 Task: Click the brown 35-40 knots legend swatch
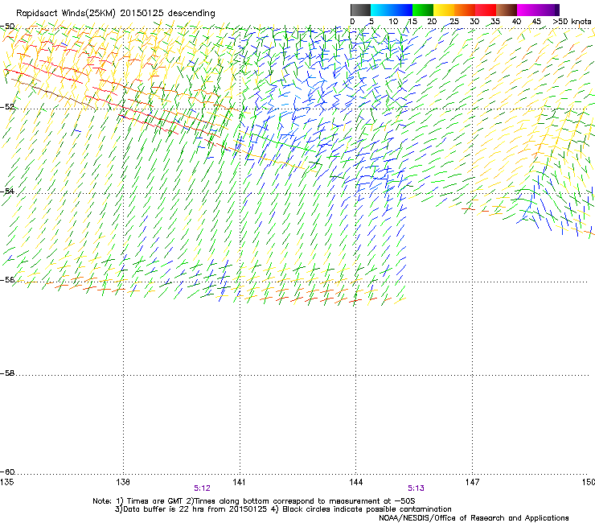click(x=507, y=10)
